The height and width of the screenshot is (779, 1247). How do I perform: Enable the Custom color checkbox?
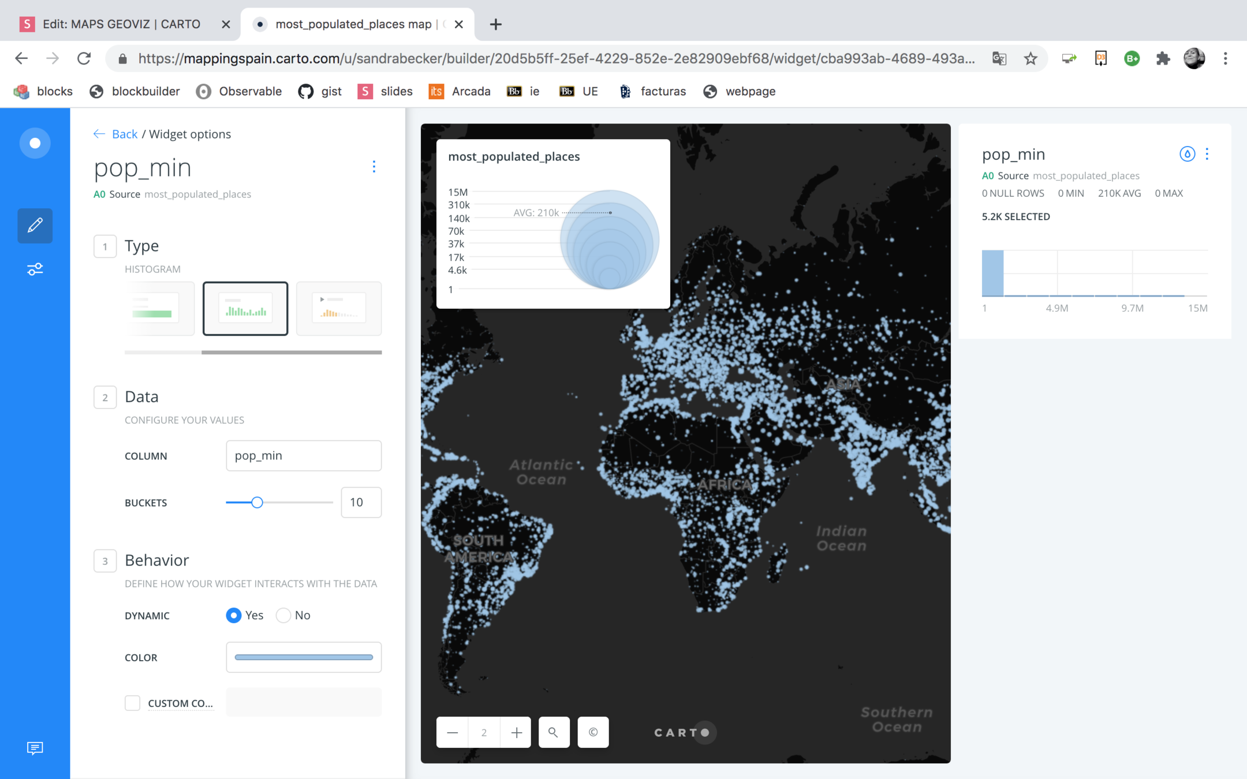(132, 703)
